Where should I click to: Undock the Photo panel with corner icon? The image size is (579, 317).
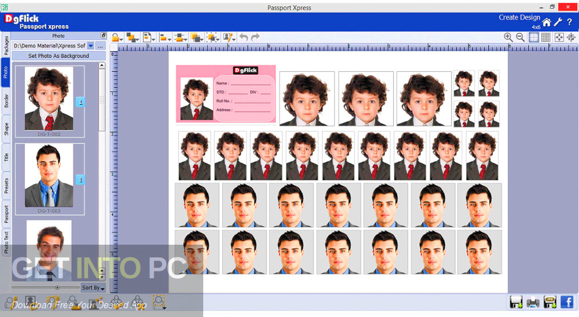point(104,35)
